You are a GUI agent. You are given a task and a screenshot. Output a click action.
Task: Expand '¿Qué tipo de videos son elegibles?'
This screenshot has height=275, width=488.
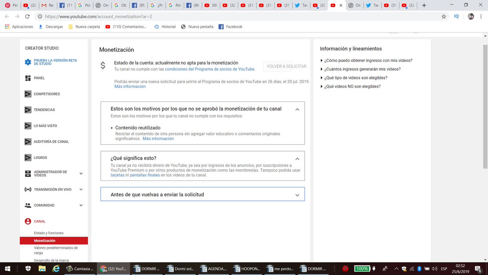354,78
